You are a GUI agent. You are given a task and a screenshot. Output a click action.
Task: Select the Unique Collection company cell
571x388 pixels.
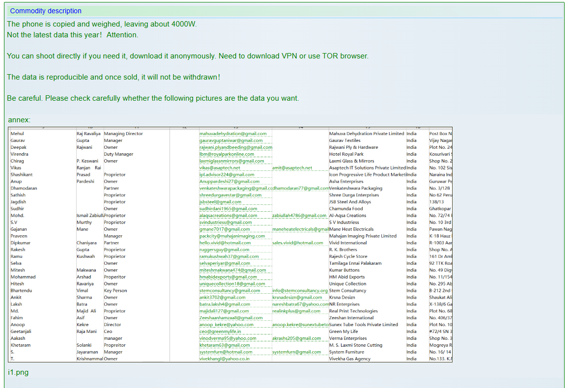click(347, 284)
